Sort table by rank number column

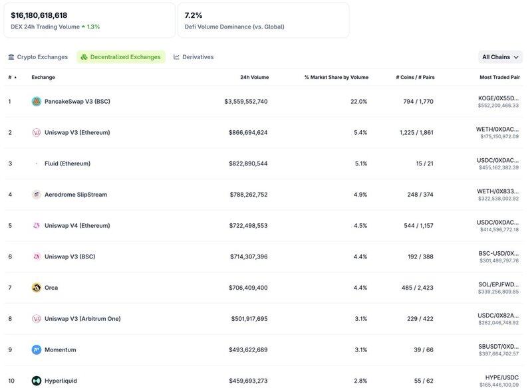click(12, 77)
